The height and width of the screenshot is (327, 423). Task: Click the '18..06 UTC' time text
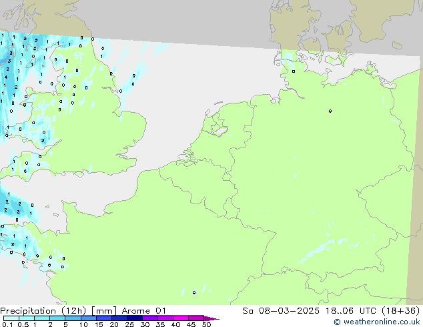pyautogui.click(x=350, y=311)
